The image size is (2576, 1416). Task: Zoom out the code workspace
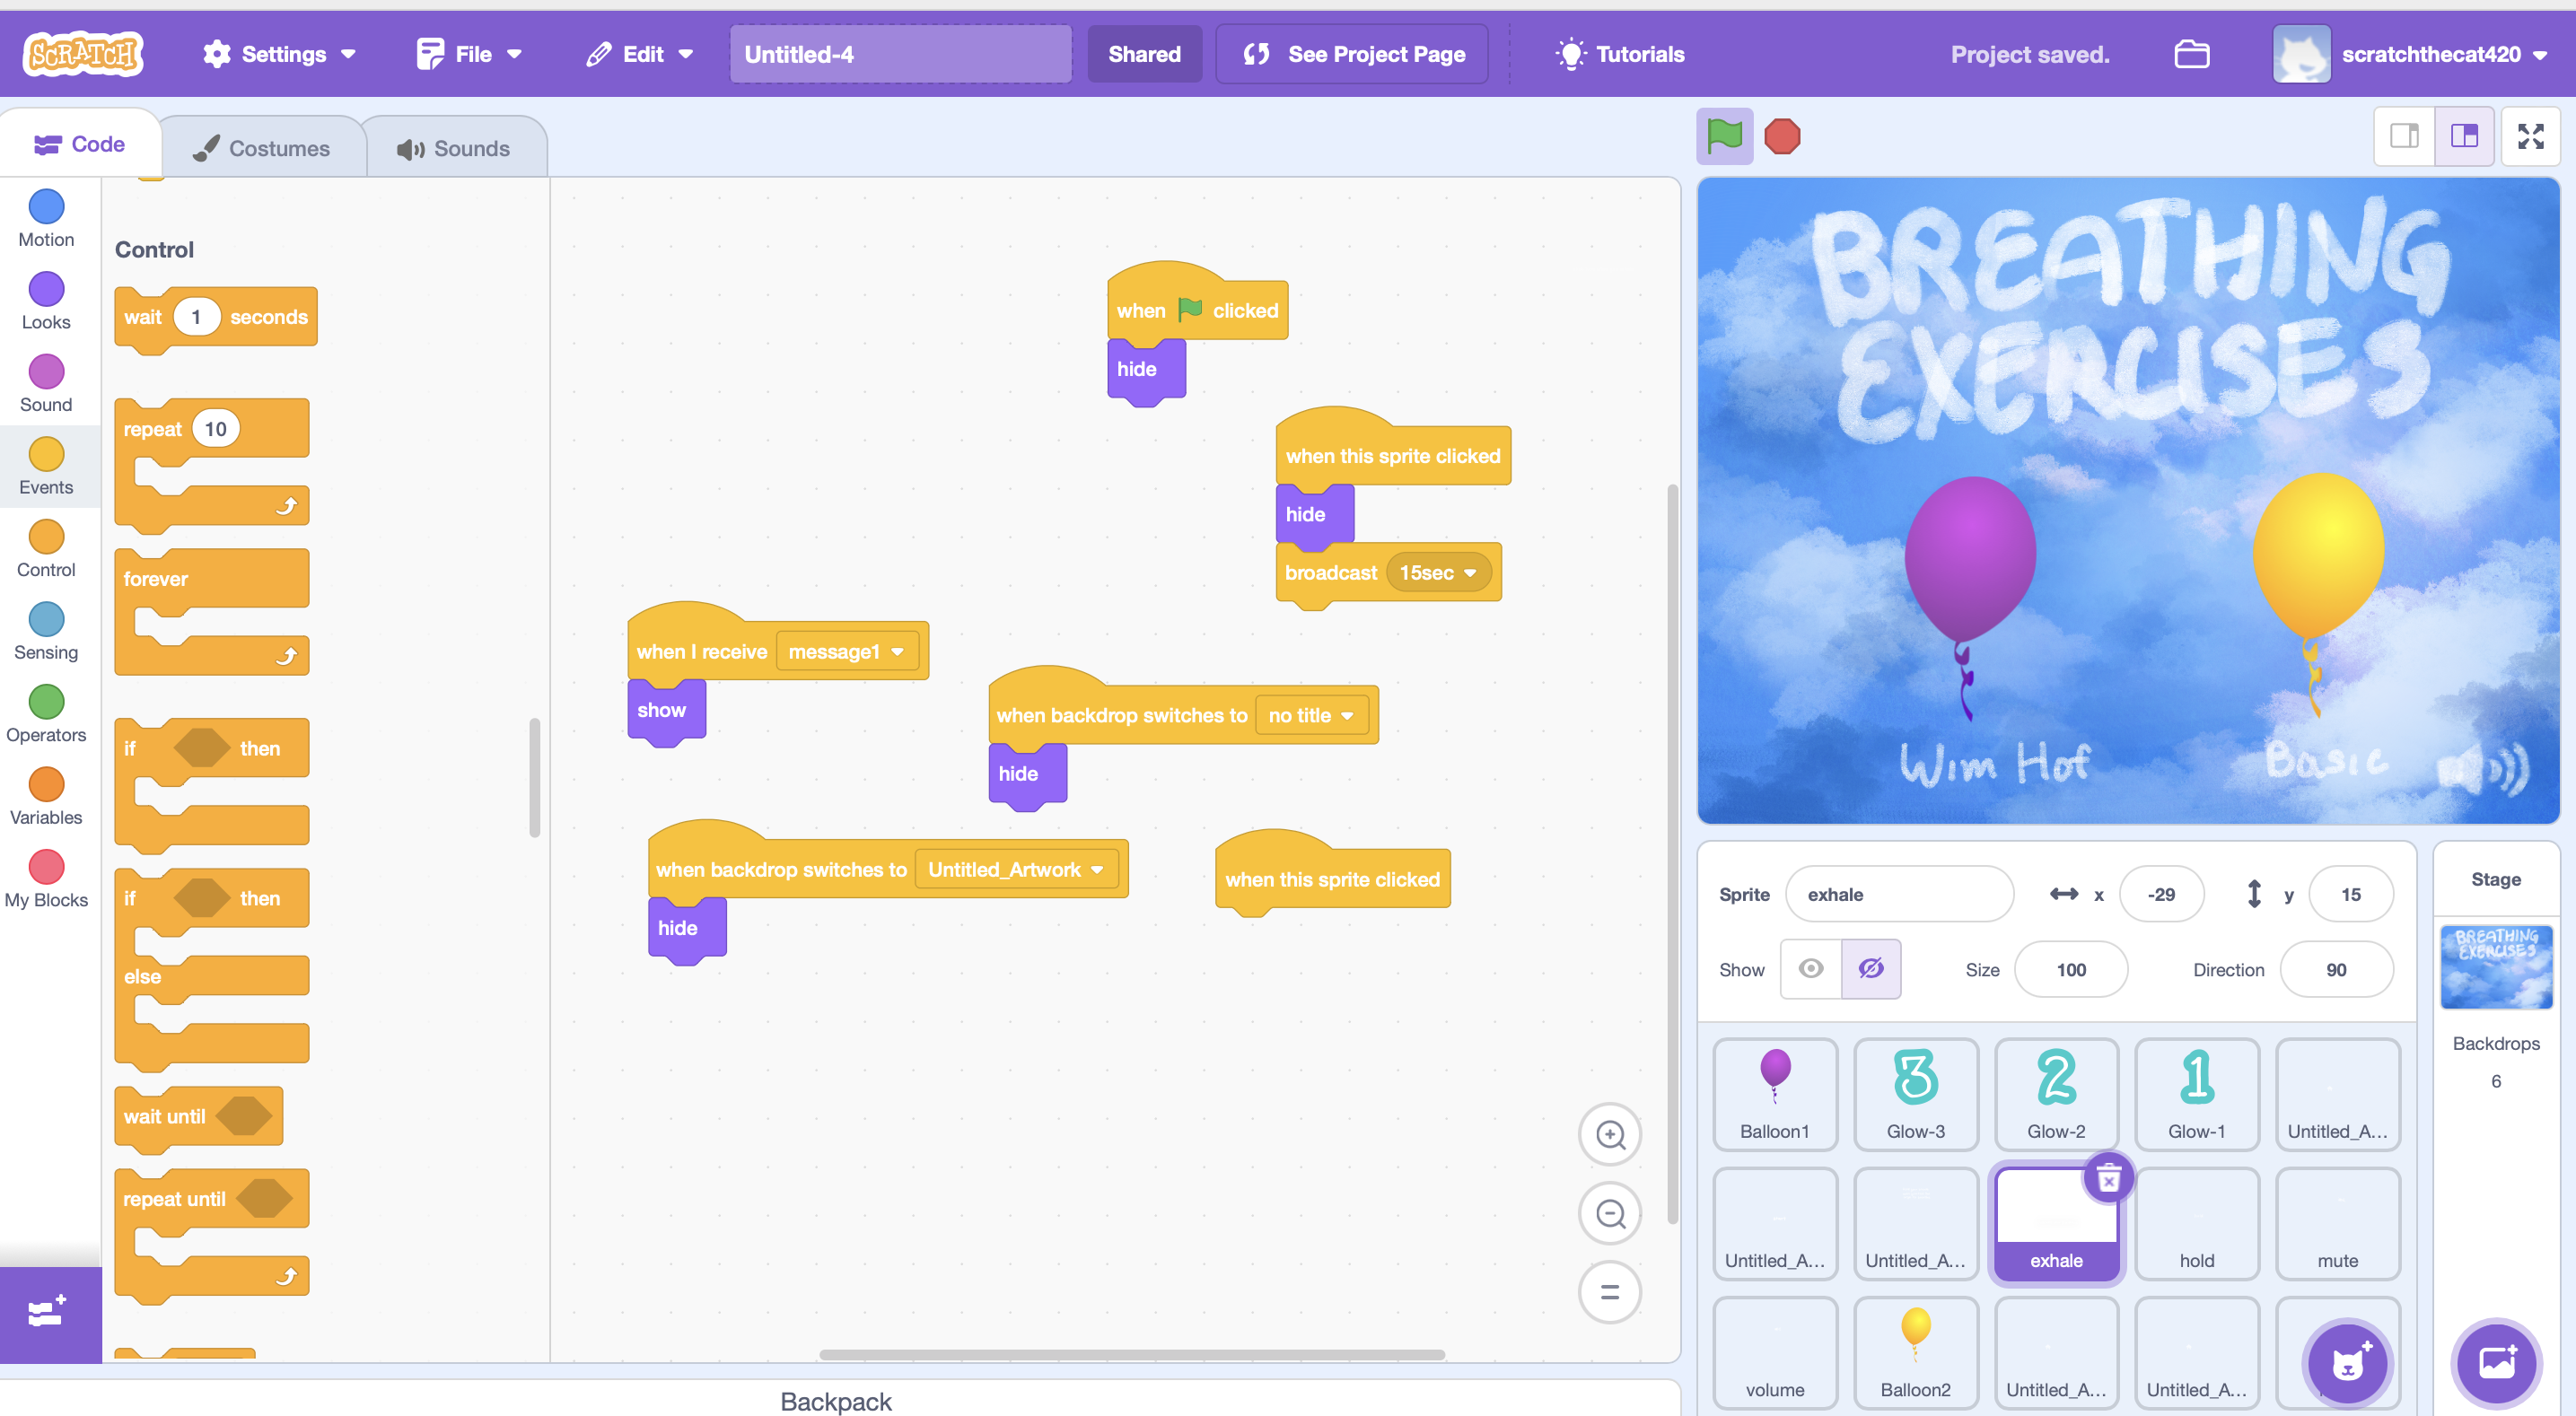pos(1609,1213)
